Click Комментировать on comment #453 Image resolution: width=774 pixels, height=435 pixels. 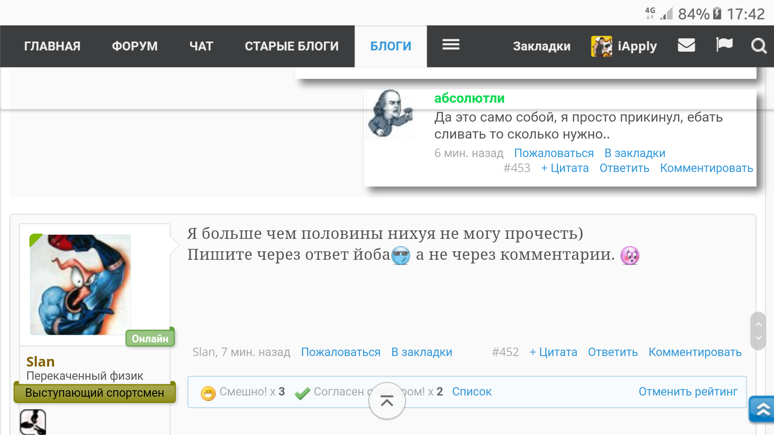pos(706,168)
